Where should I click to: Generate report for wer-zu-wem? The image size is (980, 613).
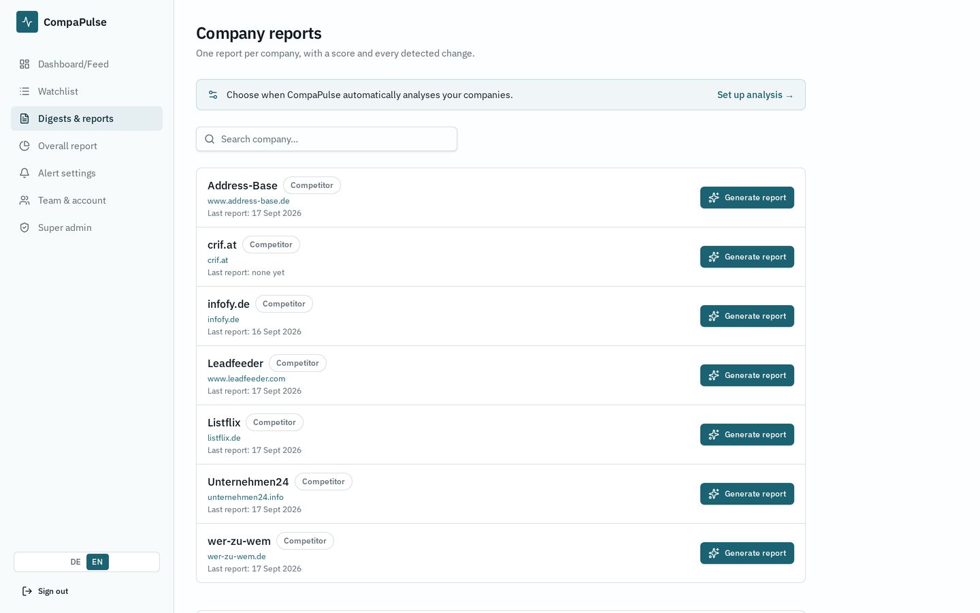coord(747,553)
